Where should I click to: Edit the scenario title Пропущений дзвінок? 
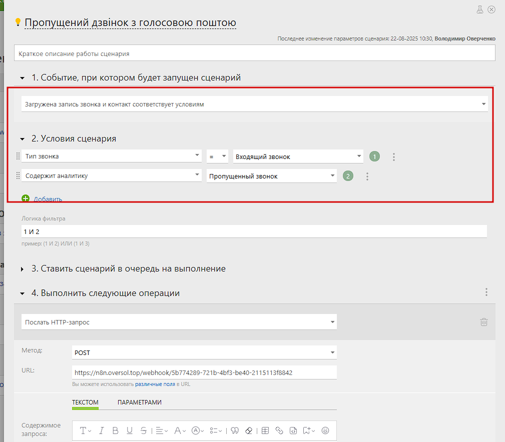point(130,22)
